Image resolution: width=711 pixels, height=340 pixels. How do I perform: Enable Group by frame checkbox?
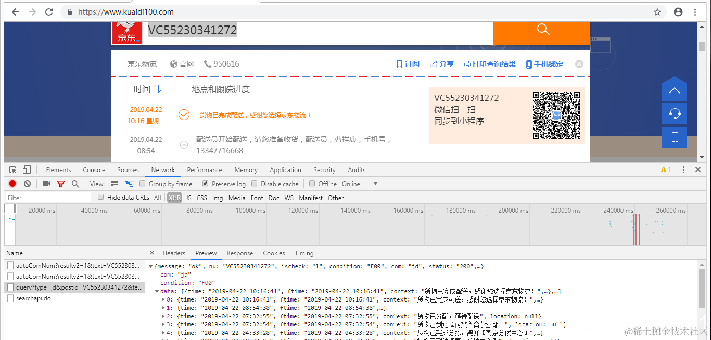click(x=143, y=184)
